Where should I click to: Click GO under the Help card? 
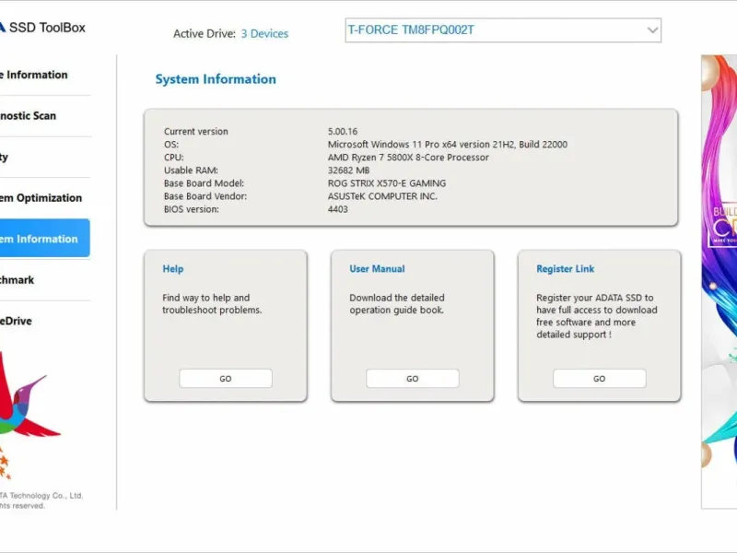tap(226, 379)
